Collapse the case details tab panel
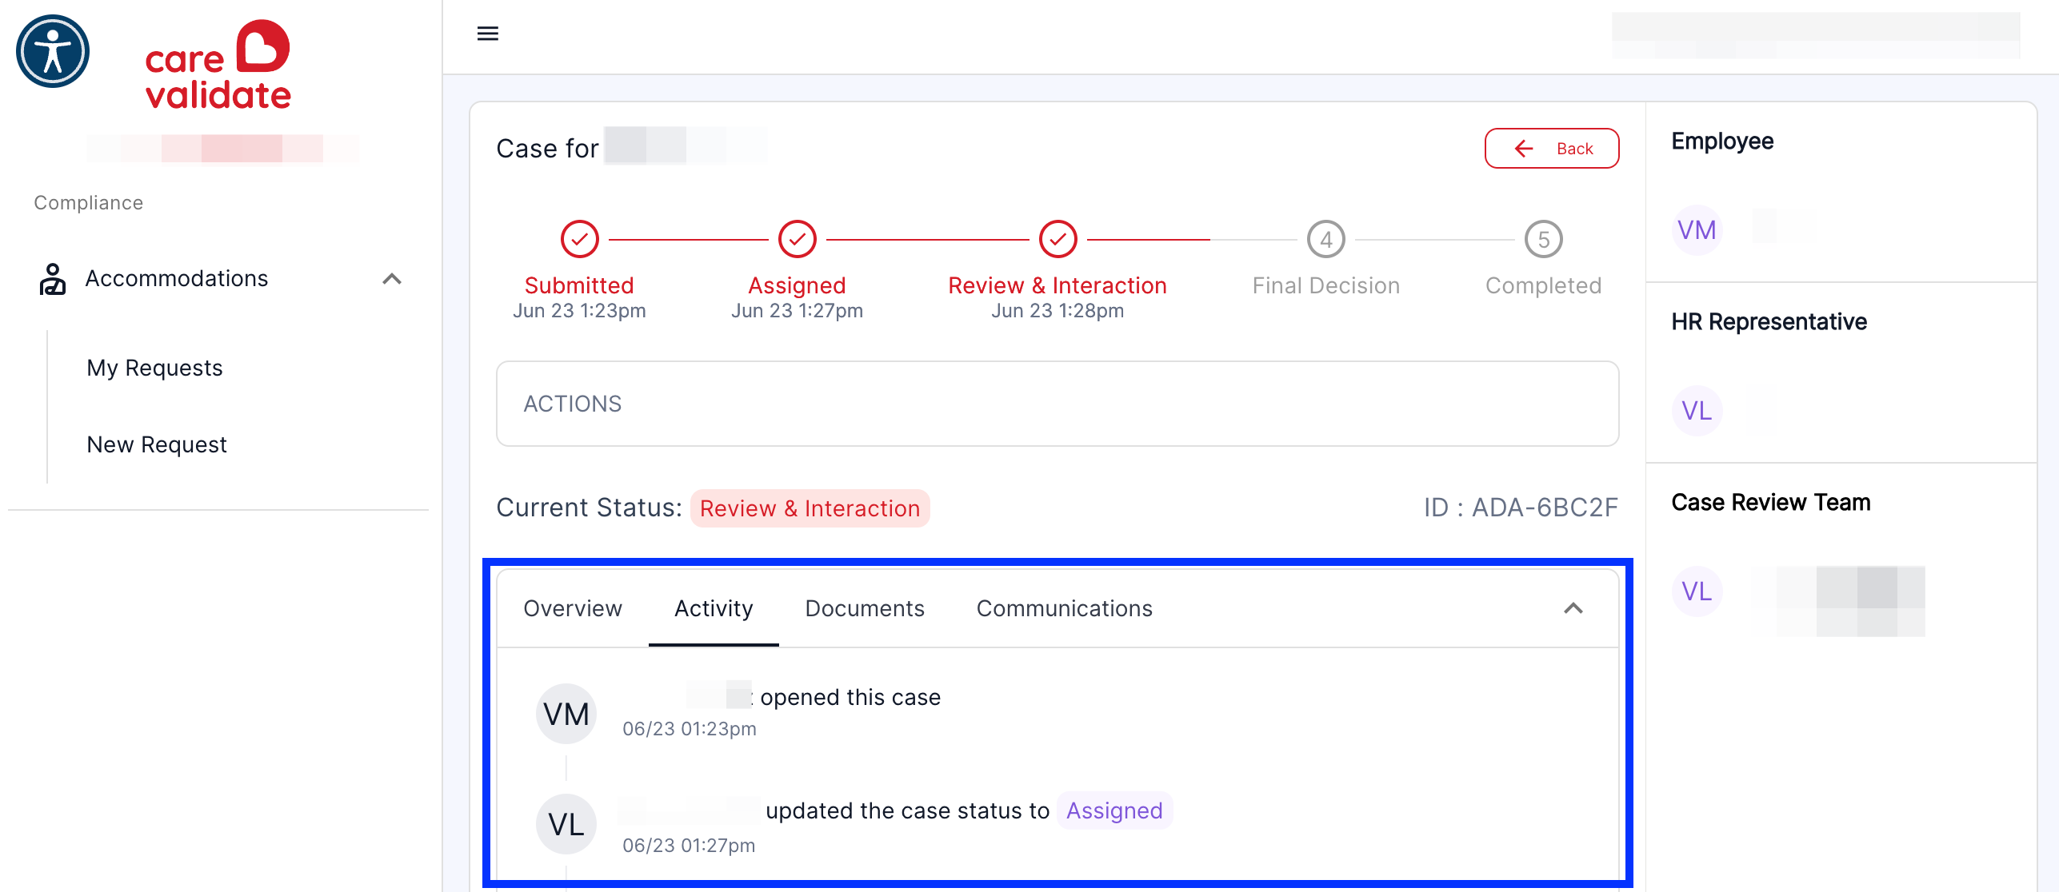 click(x=1573, y=608)
